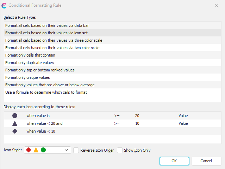
Task: Open the Value type selector for first rule
Action: [x=183, y=116]
